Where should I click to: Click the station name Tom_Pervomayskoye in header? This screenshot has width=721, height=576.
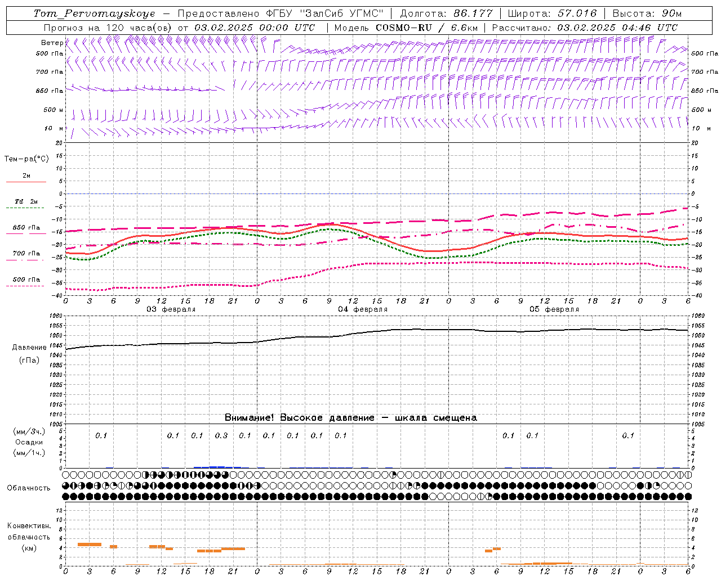pos(94,13)
